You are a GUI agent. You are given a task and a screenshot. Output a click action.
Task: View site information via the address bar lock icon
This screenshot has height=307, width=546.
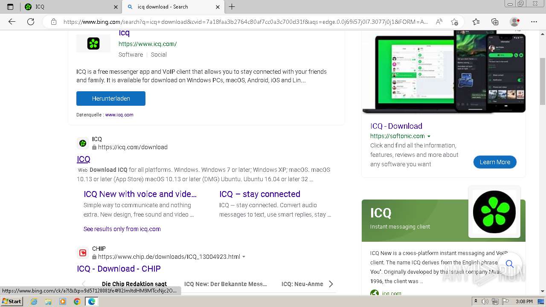point(54,22)
